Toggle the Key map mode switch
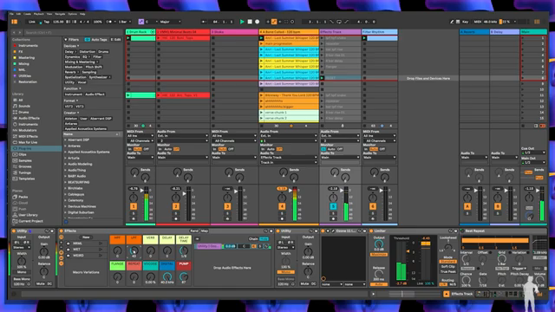 [x=465, y=22]
